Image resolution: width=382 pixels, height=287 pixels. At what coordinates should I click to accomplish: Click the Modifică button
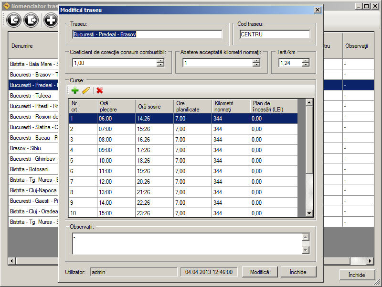(x=260, y=272)
